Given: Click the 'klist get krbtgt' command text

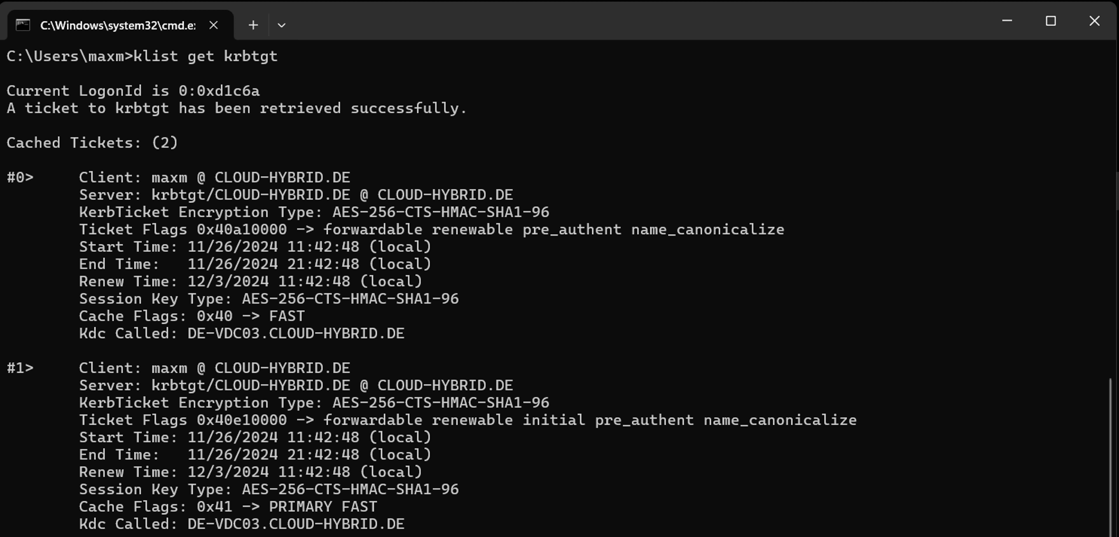Looking at the screenshot, I should point(205,56).
